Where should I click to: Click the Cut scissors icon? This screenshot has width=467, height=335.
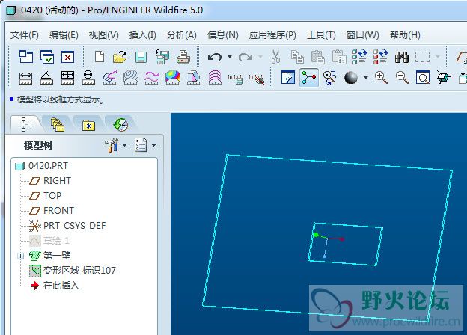coord(276,57)
